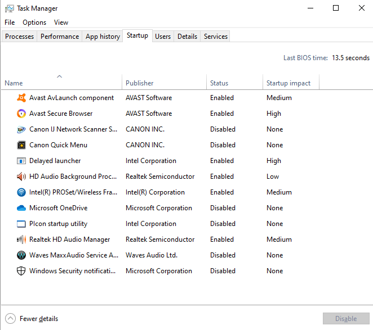Screen dimensions: 373x330
Task: Collapse view with Fewer details arrow
Action: [x=11, y=319]
